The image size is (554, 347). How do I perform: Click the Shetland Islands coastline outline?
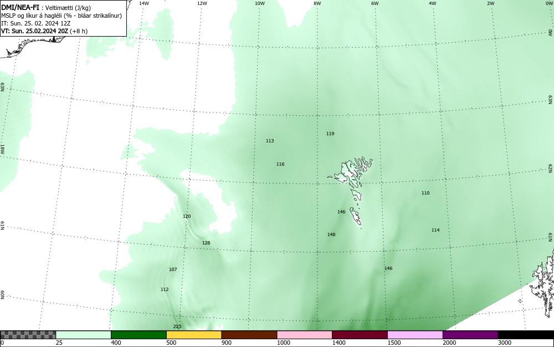[x=543, y=283]
